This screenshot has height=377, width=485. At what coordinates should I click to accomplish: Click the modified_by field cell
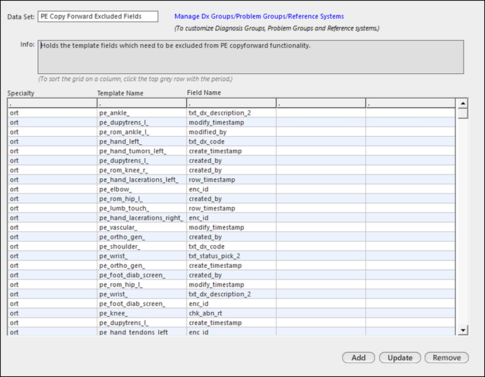tap(231, 132)
